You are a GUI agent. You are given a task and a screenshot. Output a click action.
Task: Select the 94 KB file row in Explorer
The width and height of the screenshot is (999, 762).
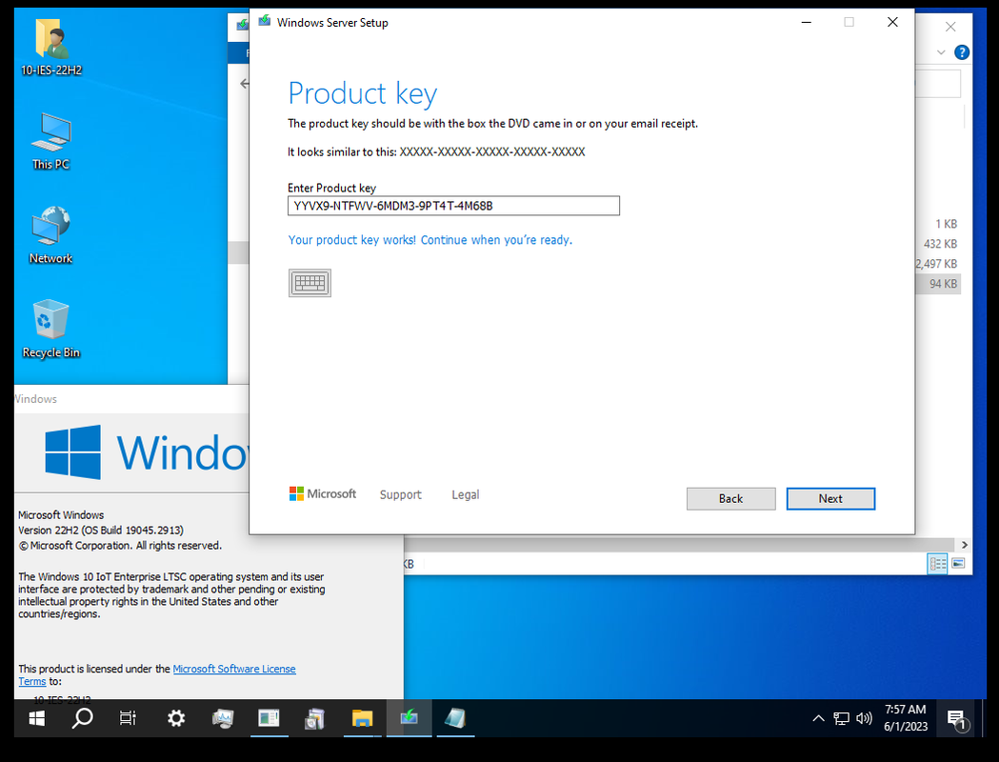pyautogui.click(x=938, y=284)
